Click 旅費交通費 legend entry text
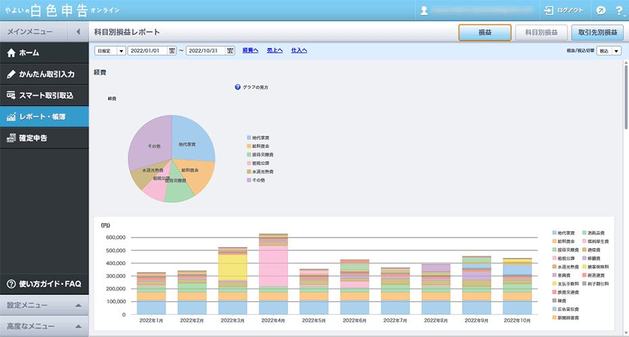Image resolution: width=629 pixels, height=337 pixels. (568, 292)
